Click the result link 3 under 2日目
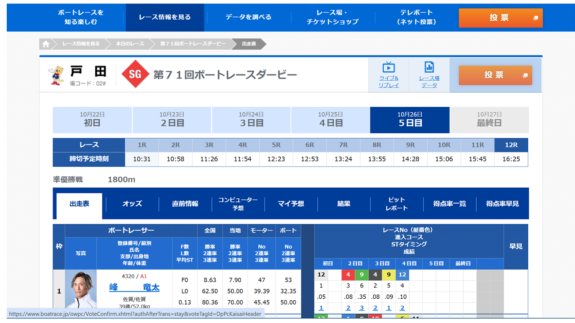The image size is (575, 323). (362, 308)
